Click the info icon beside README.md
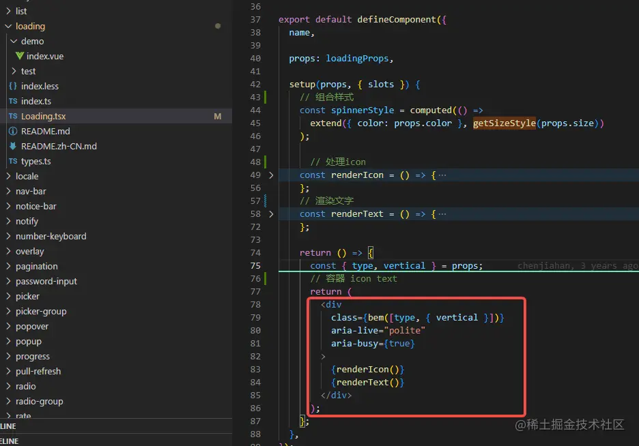Image resolution: width=639 pixels, height=446 pixels. click(13, 131)
